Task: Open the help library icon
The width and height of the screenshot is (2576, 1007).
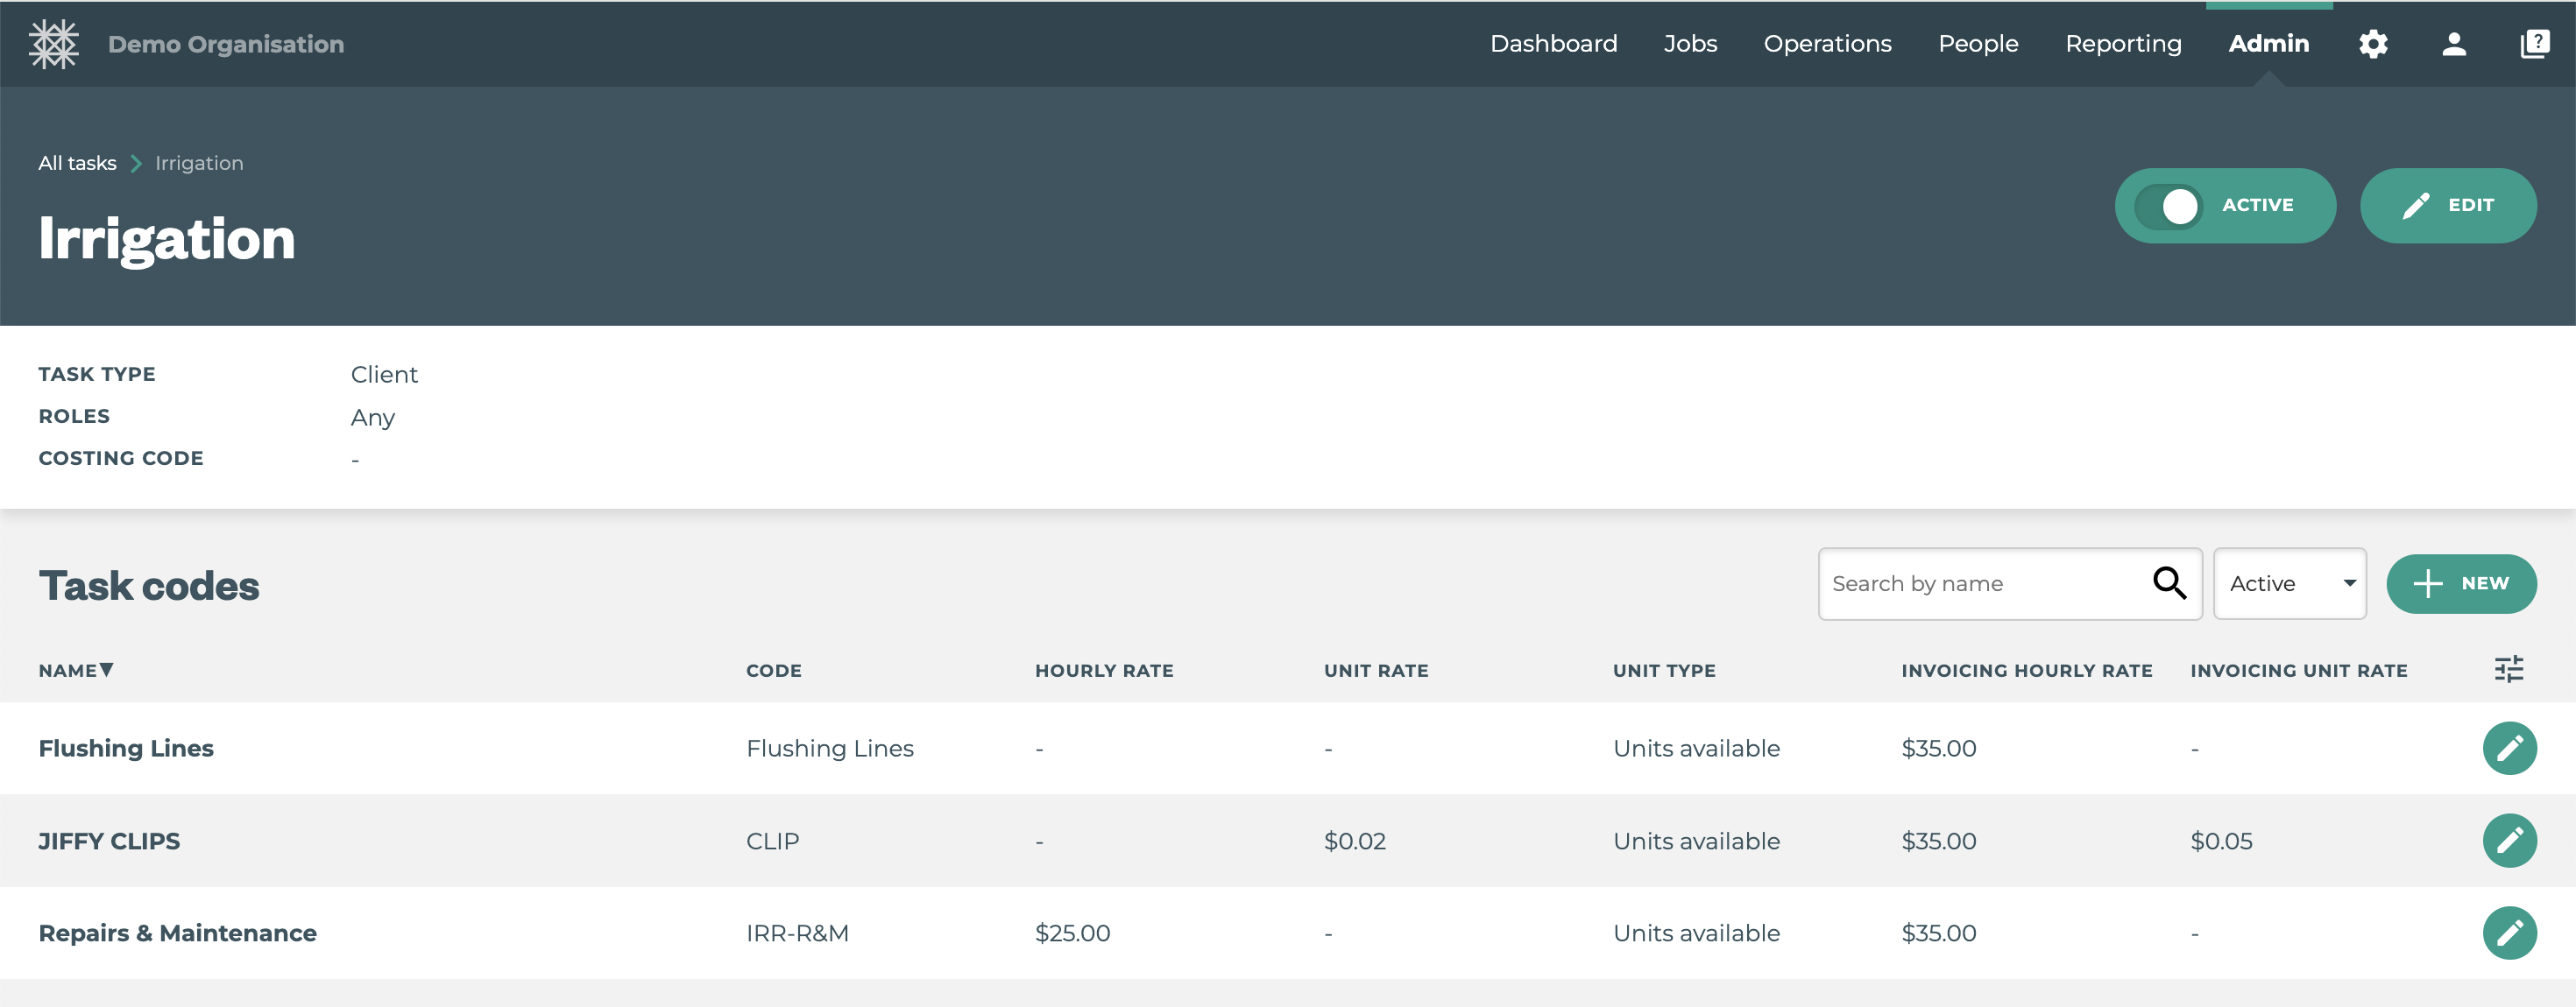Action: point(2535,44)
